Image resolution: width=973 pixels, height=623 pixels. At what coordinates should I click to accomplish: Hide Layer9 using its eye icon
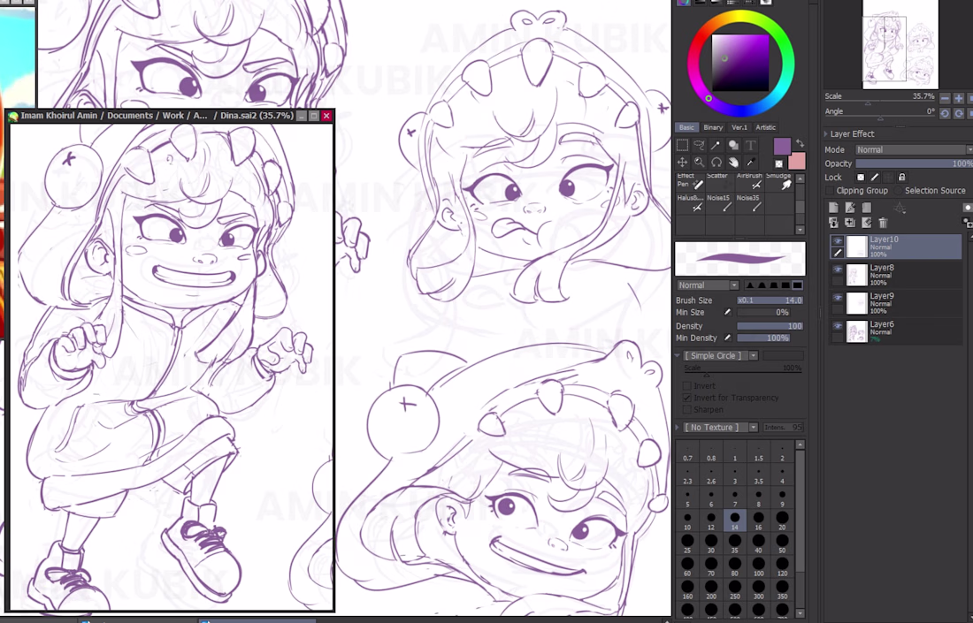(x=838, y=298)
